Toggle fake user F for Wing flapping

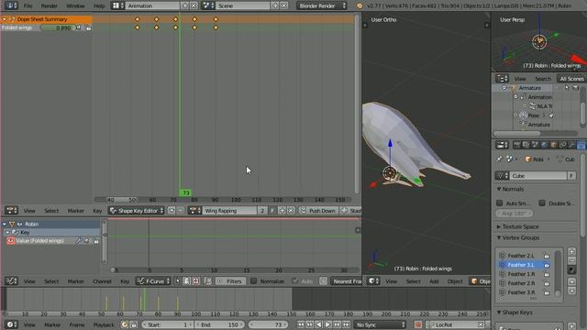pos(272,211)
